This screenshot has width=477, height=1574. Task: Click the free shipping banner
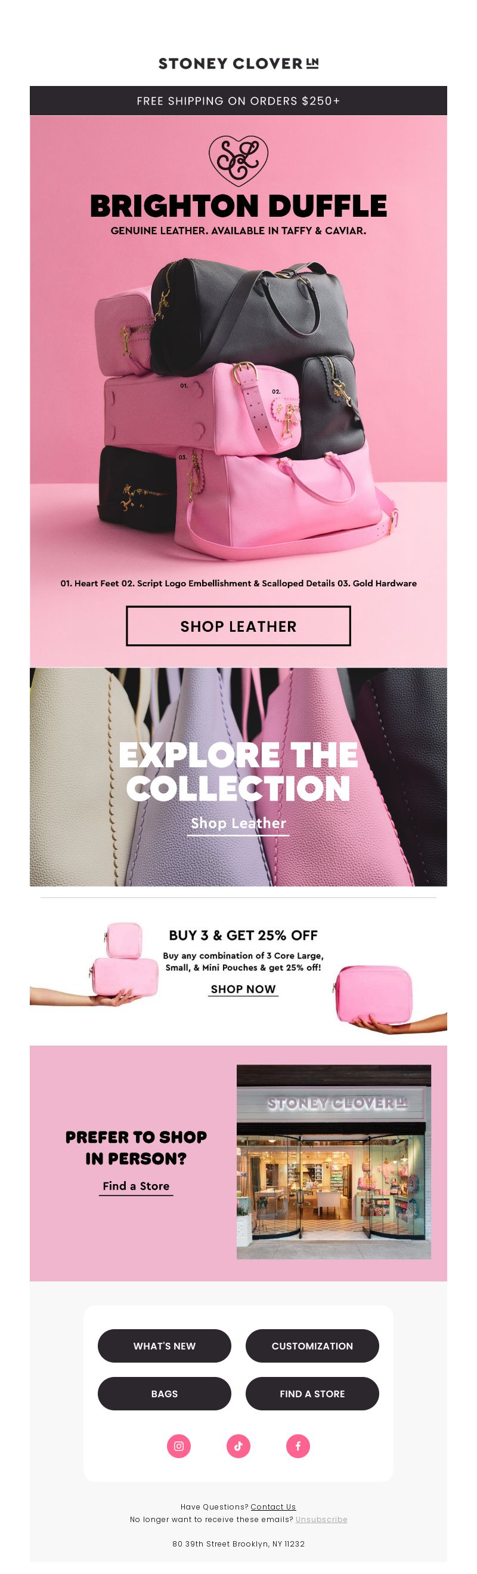click(x=238, y=101)
